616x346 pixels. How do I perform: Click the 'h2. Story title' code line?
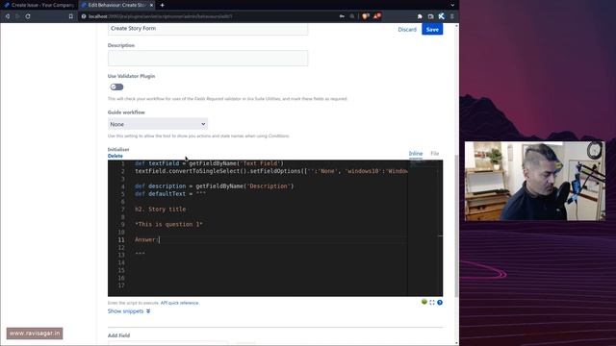(161, 210)
